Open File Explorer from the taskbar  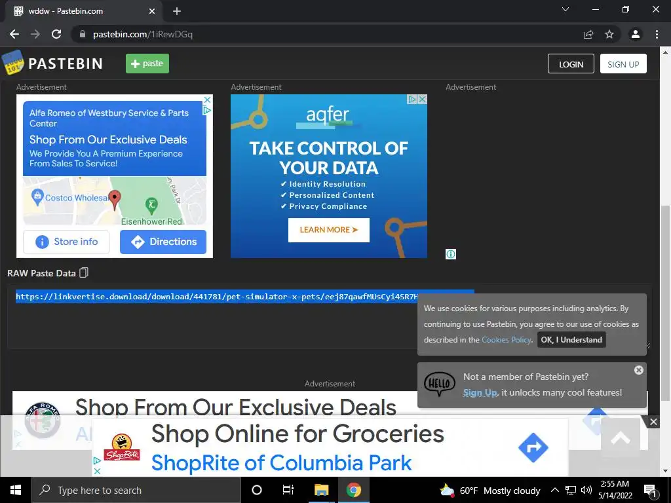(321, 490)
